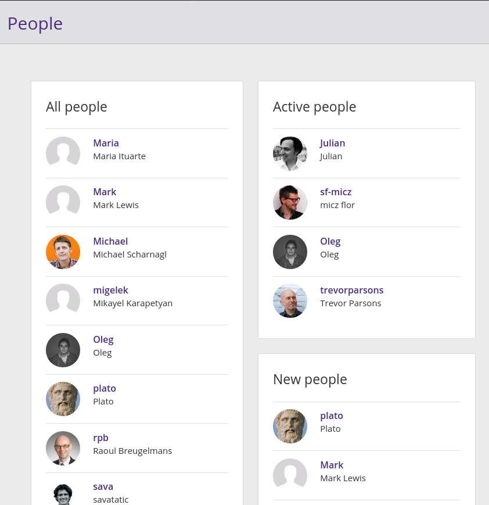This screenshot has height=505, width=489.
Task: Click sf-micz profile picture with glasses
Action: tap(290, 203)
